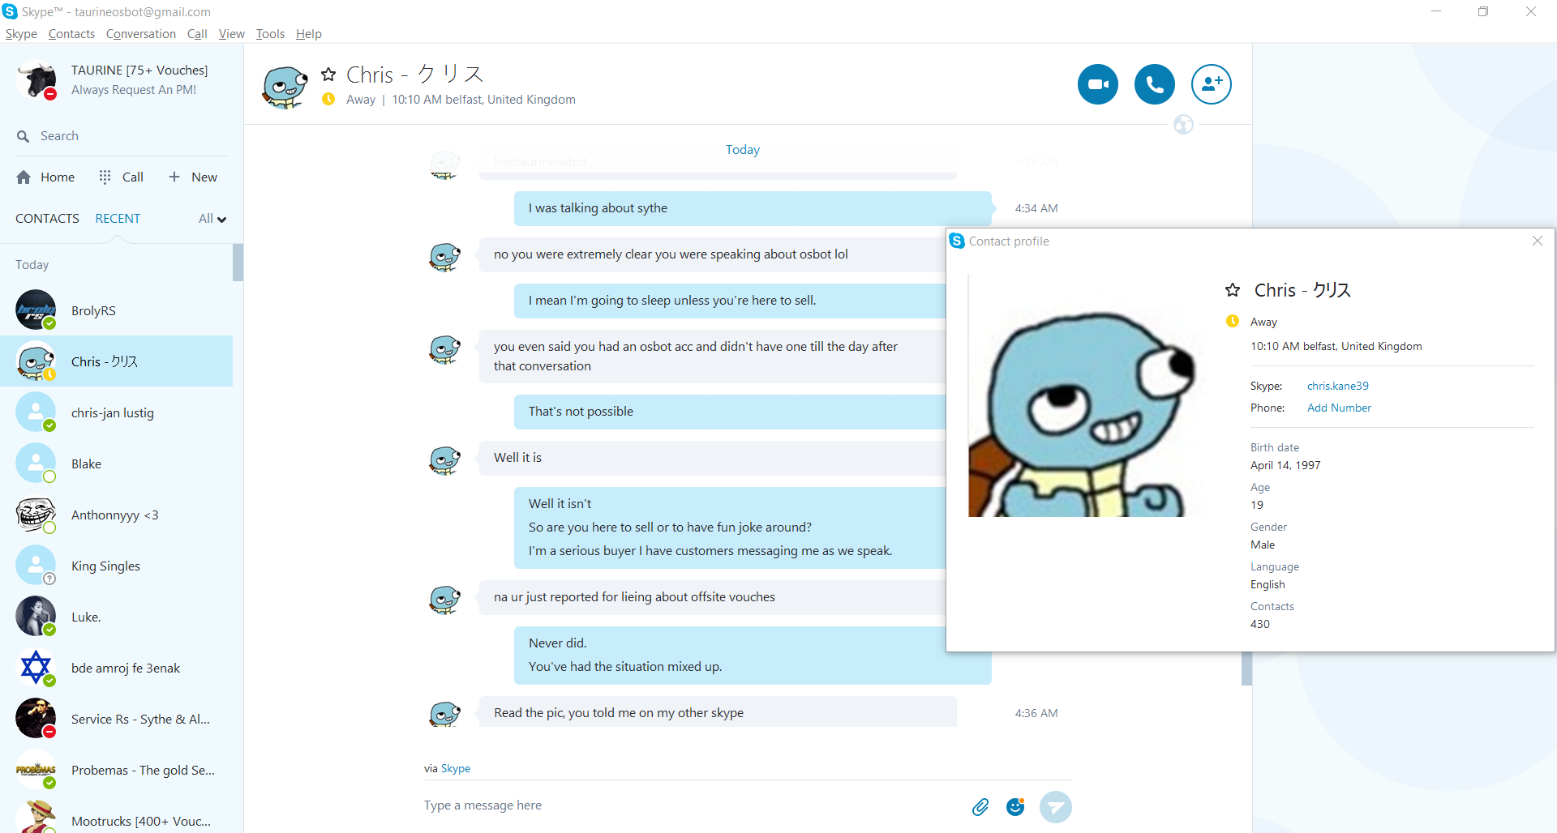Image resolution: width=1557 pixels, height=833 pixels.
Task: Click the mood message Always Request An PM!
Action: 134,90
